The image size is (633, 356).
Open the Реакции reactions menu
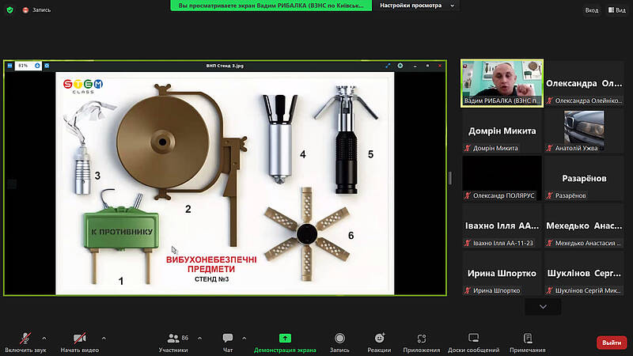(379, 339)
